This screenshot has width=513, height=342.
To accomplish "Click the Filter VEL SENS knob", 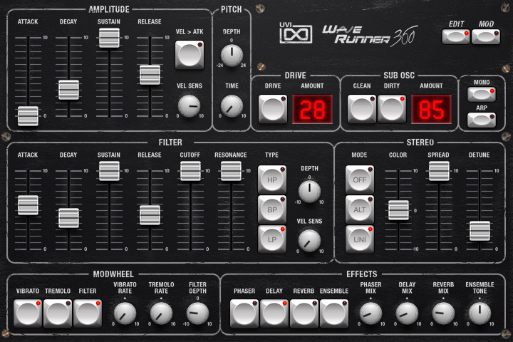I will click(x=309, y=241).
